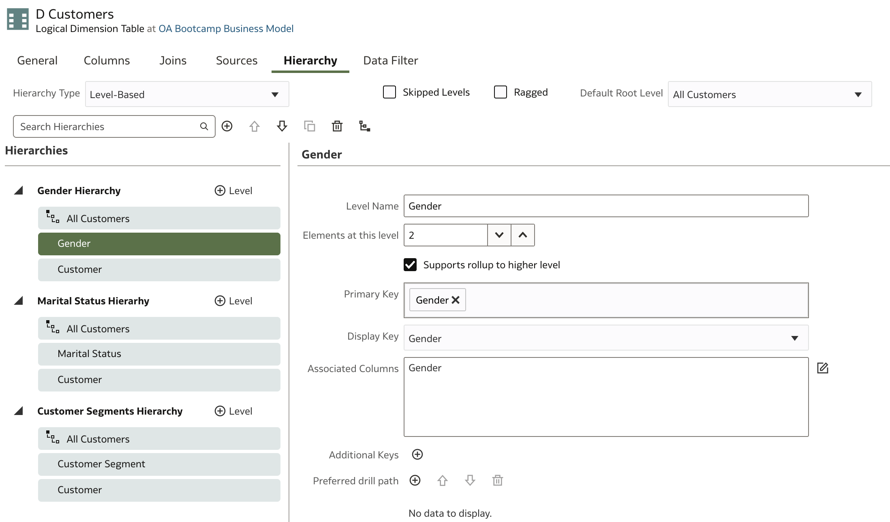This screenshot has height=522, width=890.
Task: Open the Default Root Level dropdown
Action: [x=770, y=94]
